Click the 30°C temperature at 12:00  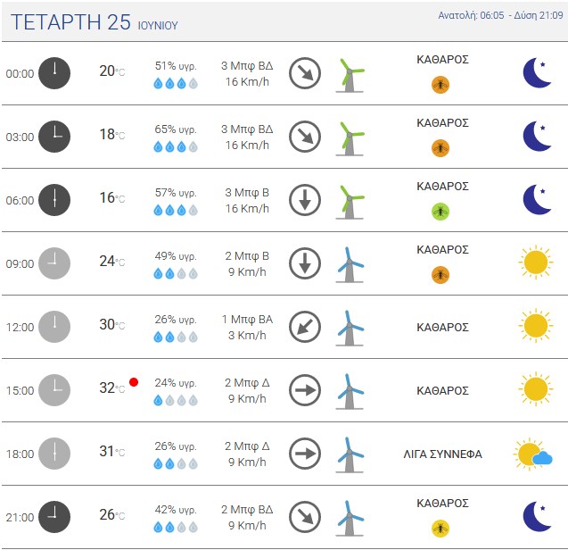pyautogui.click(x=112, y=324)
